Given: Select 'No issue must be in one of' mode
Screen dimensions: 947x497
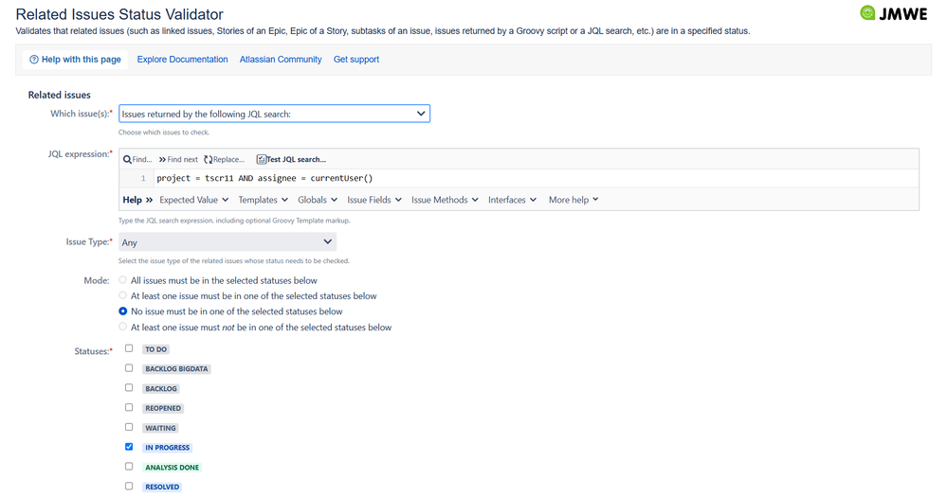Looking at the screenshot, I should tap(123, 311).
